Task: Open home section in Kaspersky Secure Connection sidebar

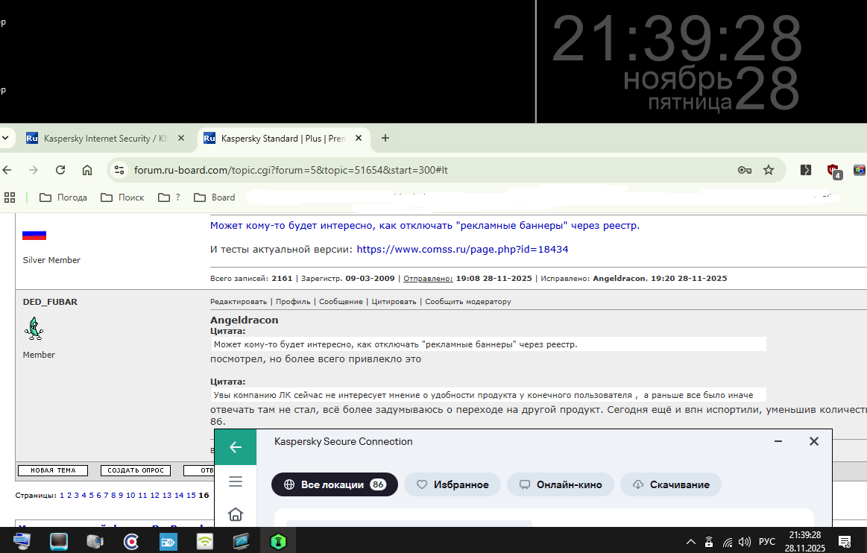Action: [236, 514]
